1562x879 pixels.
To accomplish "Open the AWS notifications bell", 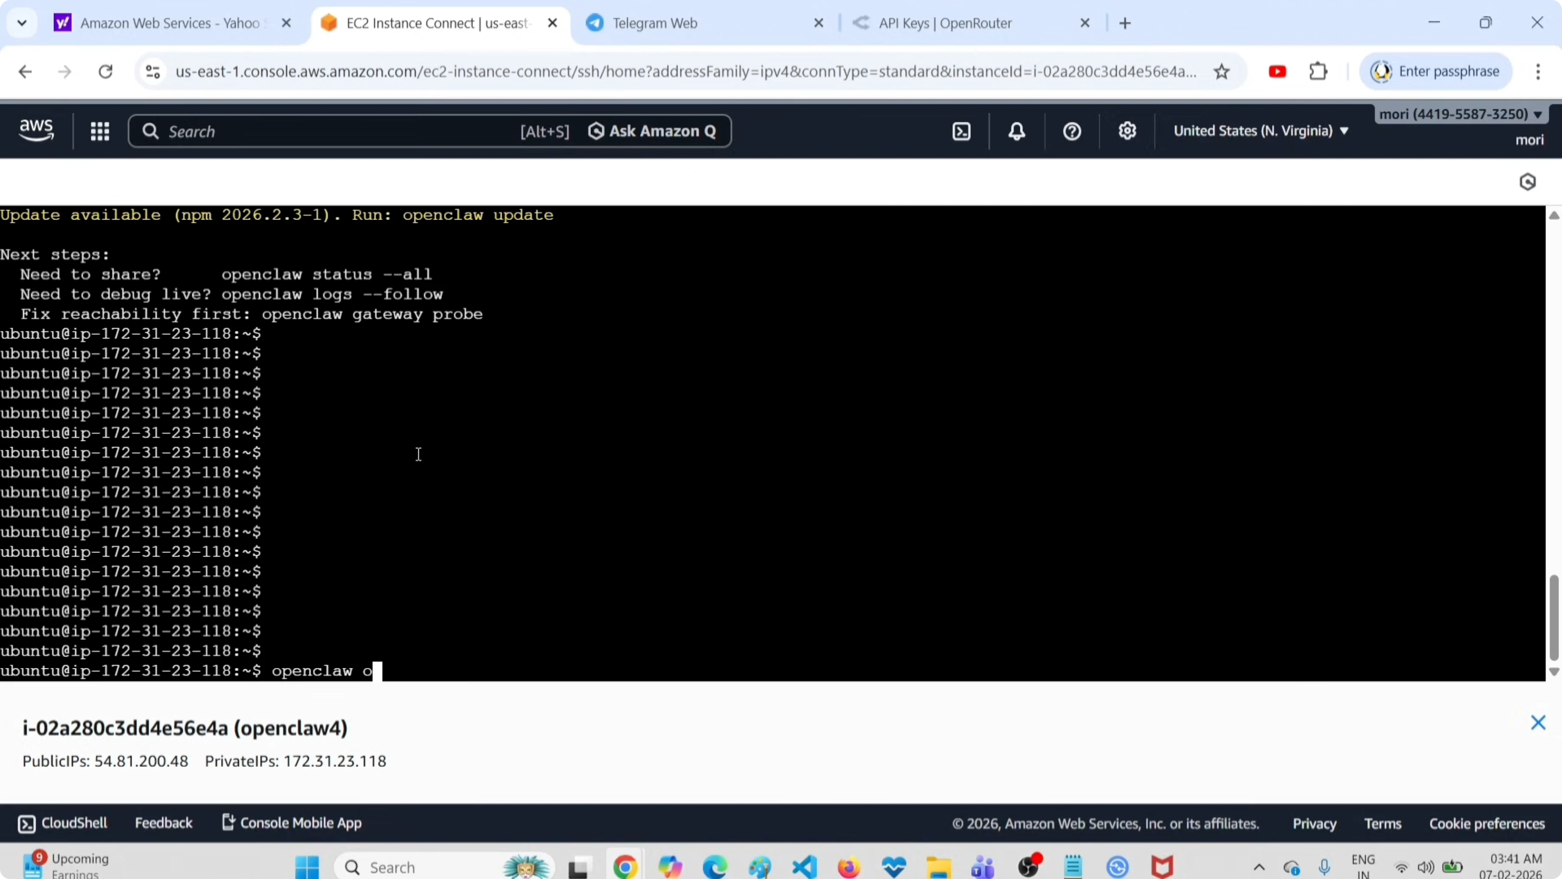I will point(1017,131).
